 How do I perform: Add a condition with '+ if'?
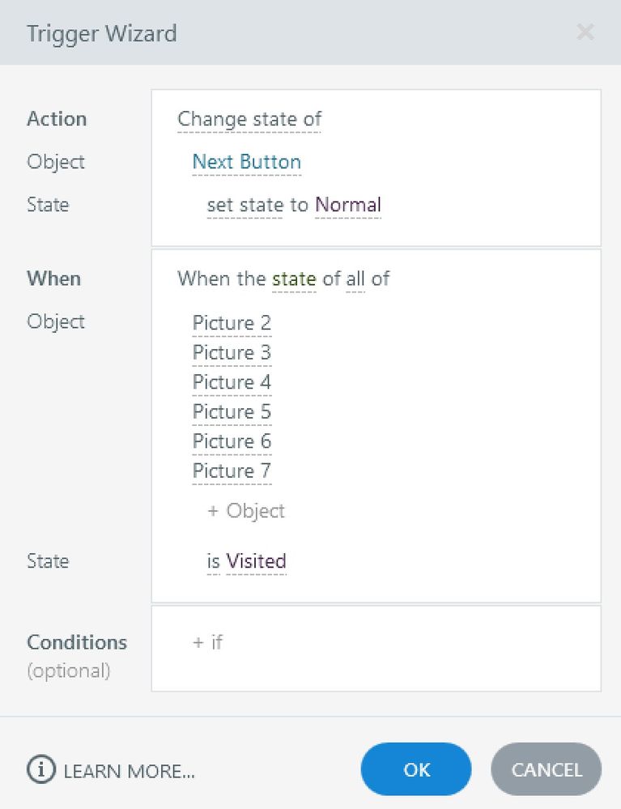(207, 642)
